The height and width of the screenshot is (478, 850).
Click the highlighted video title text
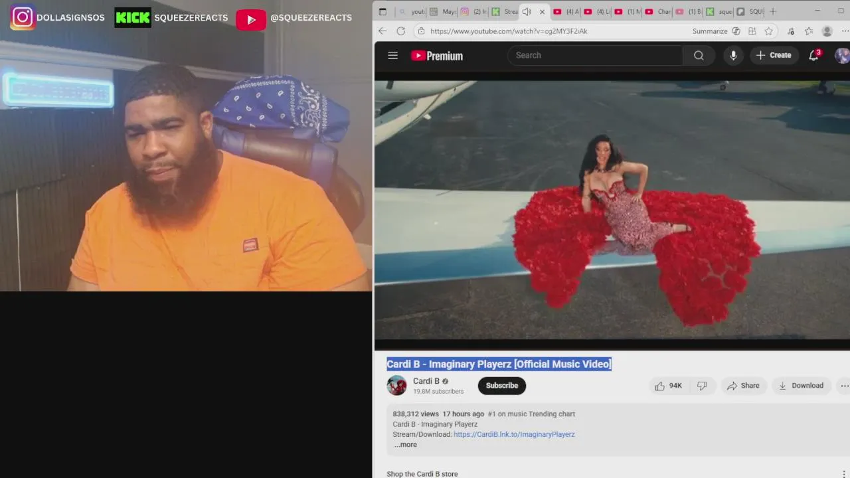(x=499, y=364)
